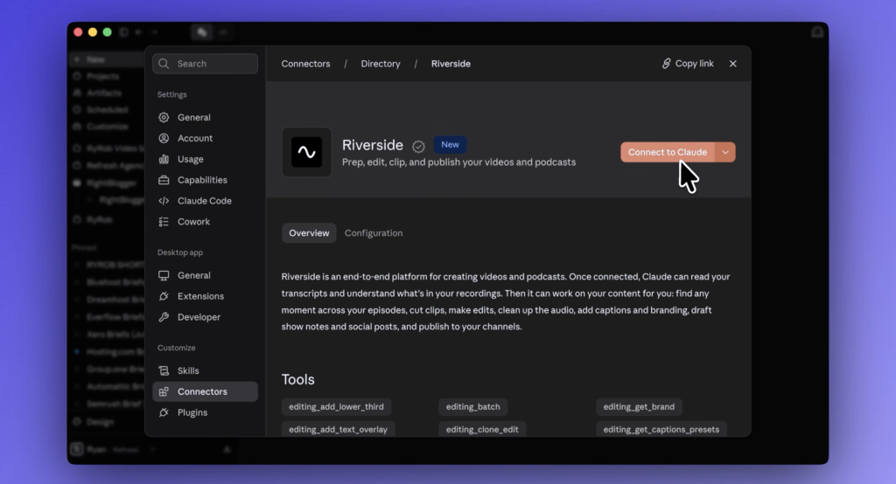Open General settings gear icon
This screenshot has height=484, width=896.
(164, 117)
